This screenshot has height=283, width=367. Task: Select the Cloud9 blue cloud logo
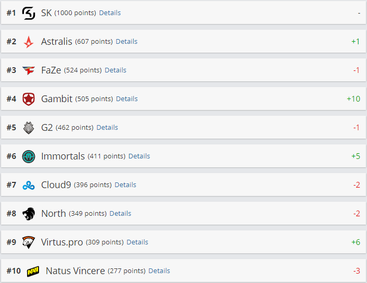pos(29,186)
